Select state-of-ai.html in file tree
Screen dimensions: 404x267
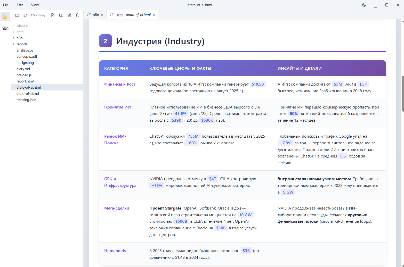coord(47,87)
